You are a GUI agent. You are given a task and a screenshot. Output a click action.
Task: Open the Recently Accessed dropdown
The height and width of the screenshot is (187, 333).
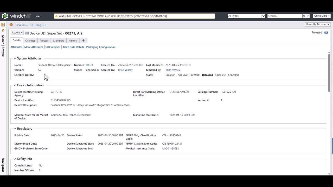[x=318, y=24]
